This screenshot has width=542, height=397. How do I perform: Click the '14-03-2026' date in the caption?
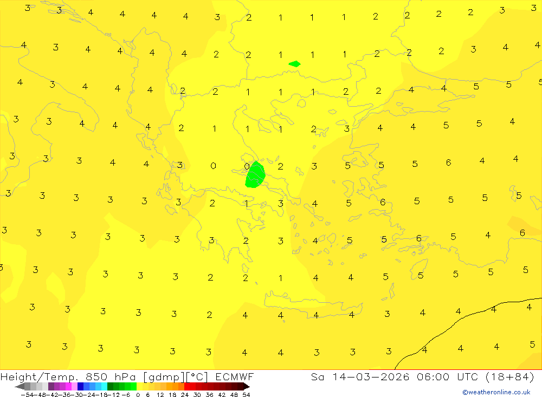coord(371,376)
